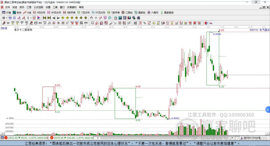Open the 板块 sector view
270x146 pixels.
click(x=17, y=13)
